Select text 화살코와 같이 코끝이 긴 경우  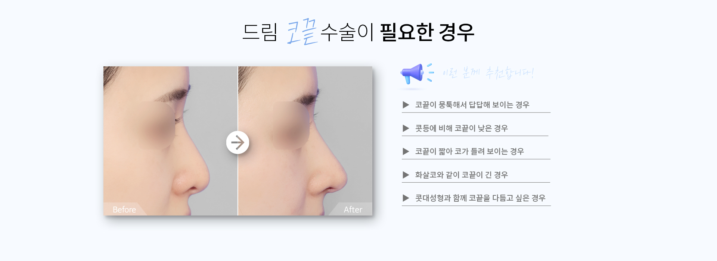coord(462,175)
